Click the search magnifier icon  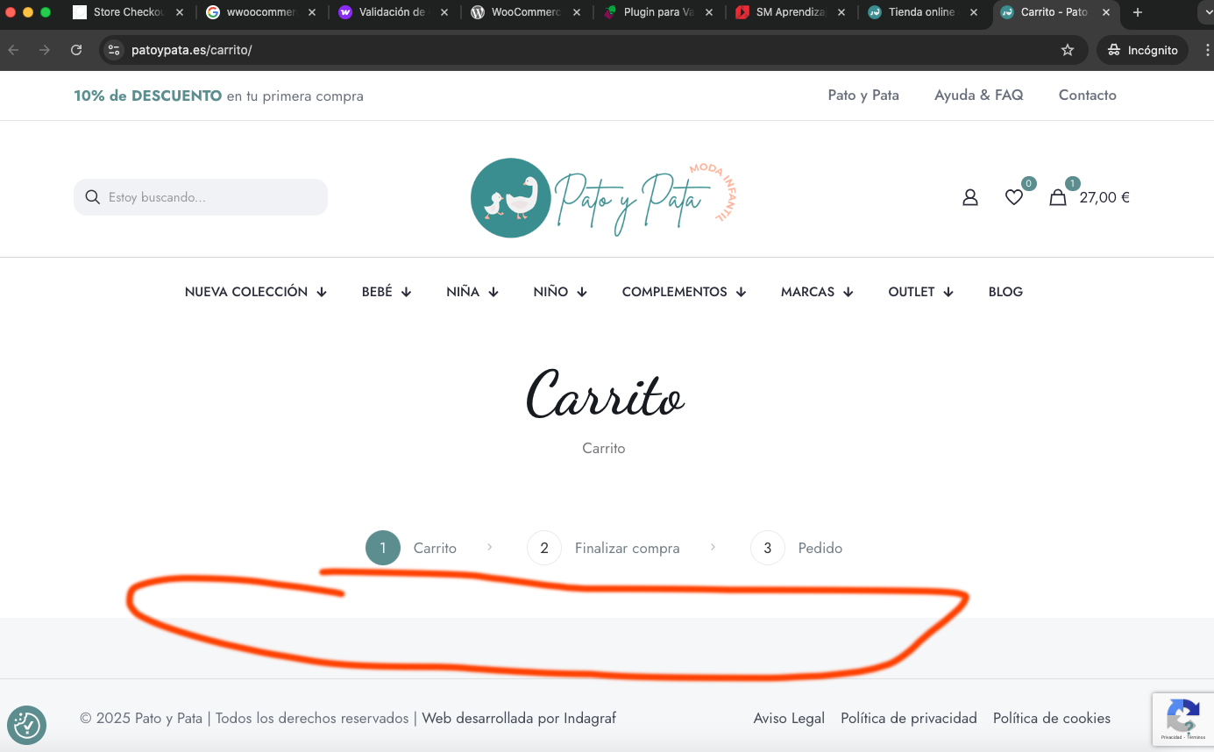pyautogui.click(x=93, y=197)
